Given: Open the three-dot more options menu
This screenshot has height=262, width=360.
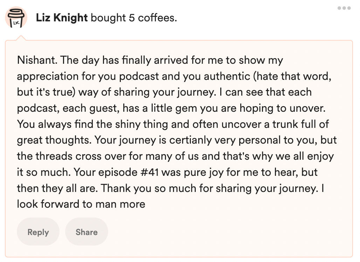Looking at the screenshot, I should click(x=344, y=8).
